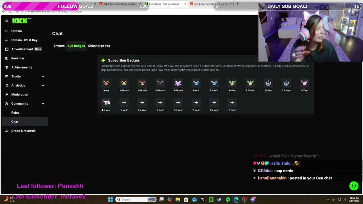Image resolution: width=363 pixels, height=204 pixels.
Task: Switch to the Emotes tab
Action: click(59, 46)
